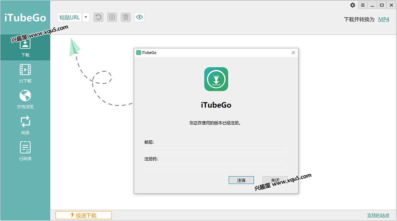Open the Download (下载) sidebar tab
397x221 pixels.
tap(25, 47)
